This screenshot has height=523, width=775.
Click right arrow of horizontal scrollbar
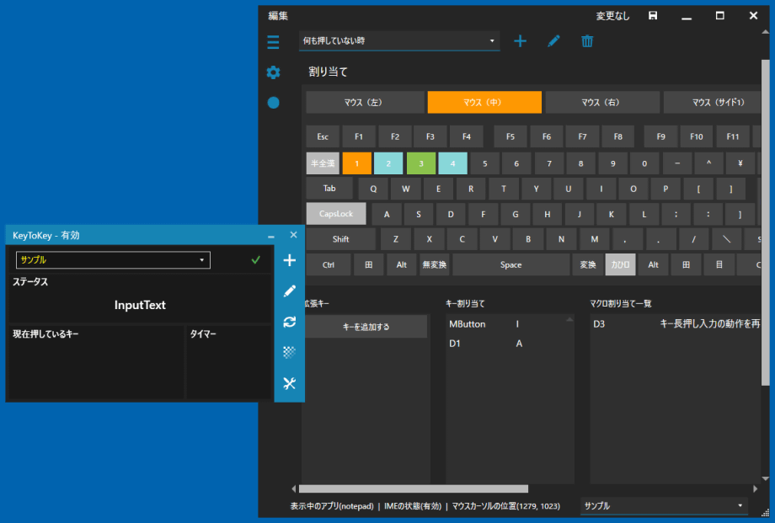click(756, 488)
